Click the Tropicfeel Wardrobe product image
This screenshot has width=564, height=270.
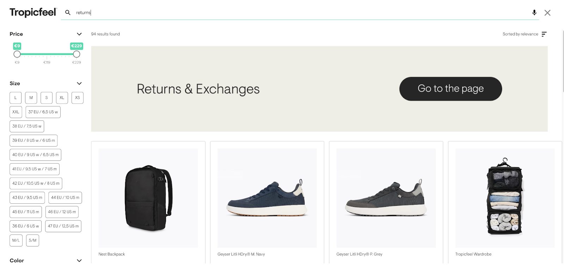tap(505, 198)
